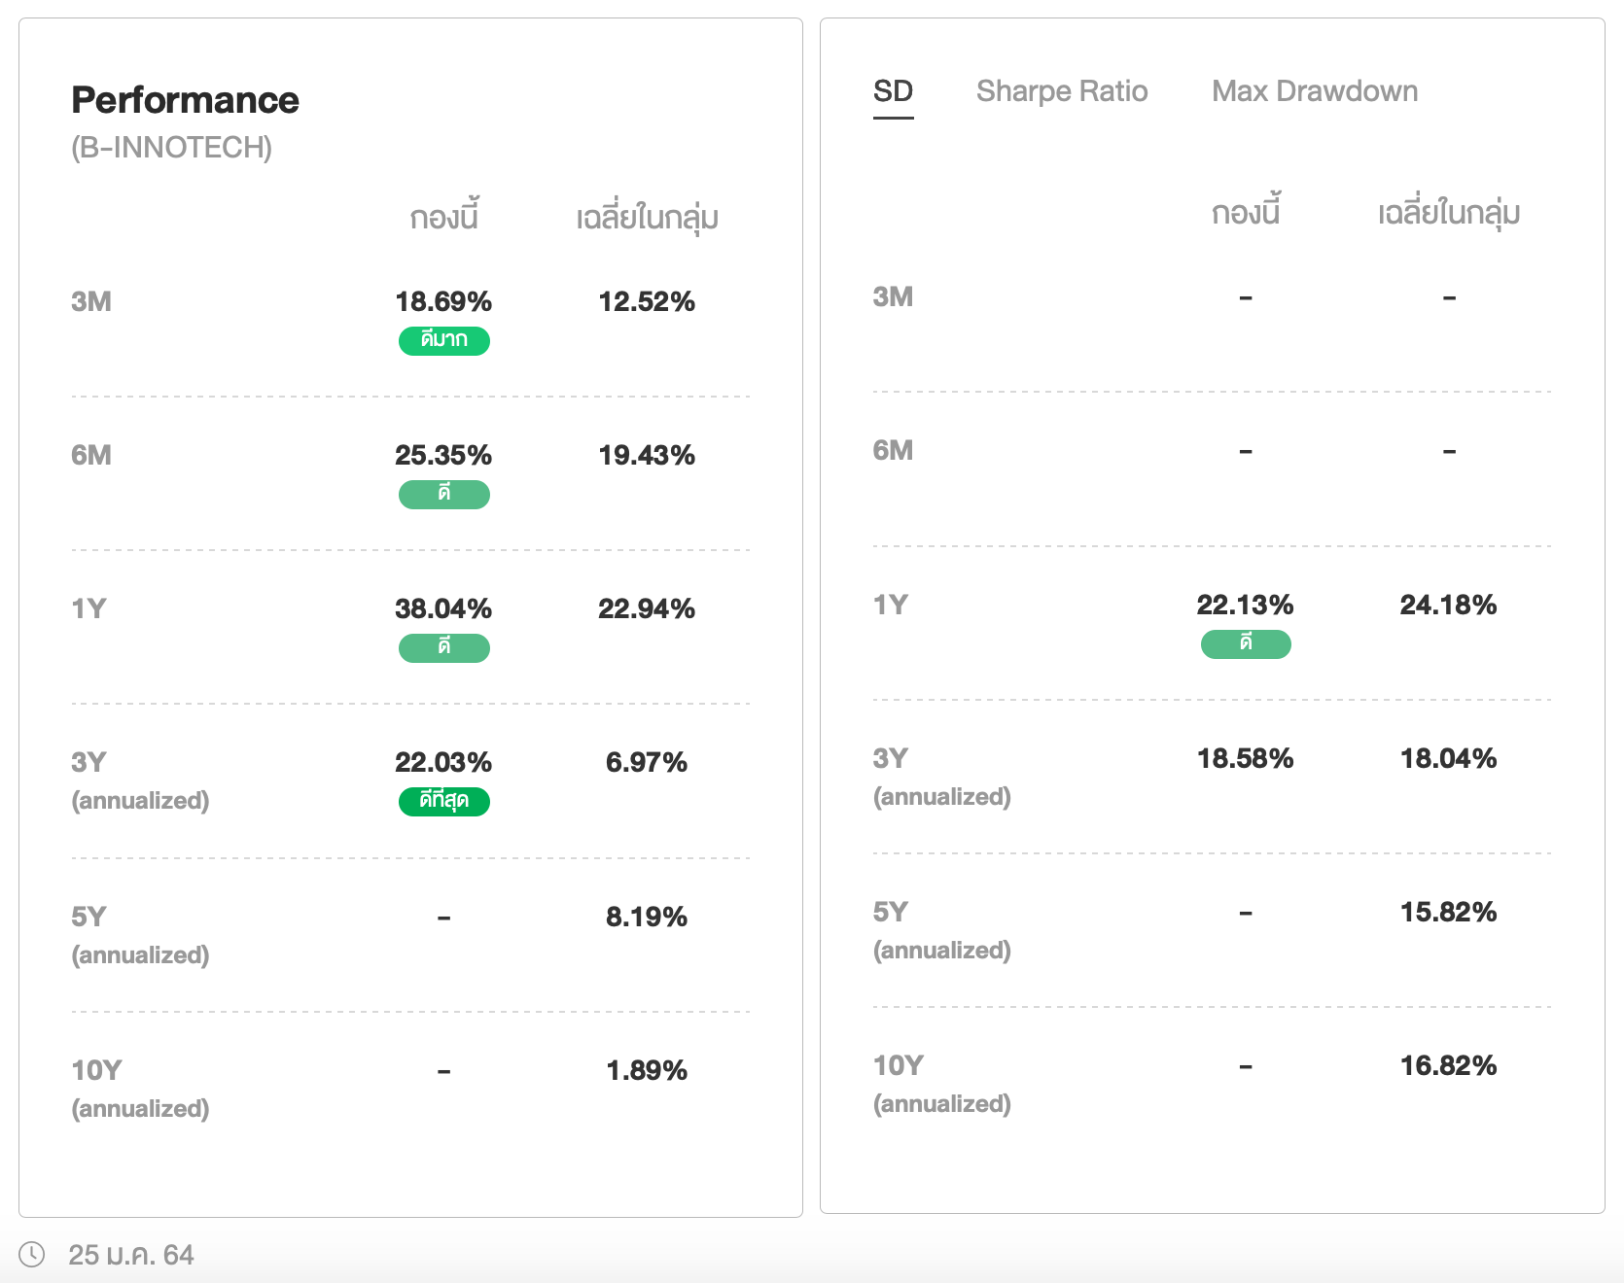
Task: Click the 25 ม.ค. 64 date label
Action: coord(131,1255)
